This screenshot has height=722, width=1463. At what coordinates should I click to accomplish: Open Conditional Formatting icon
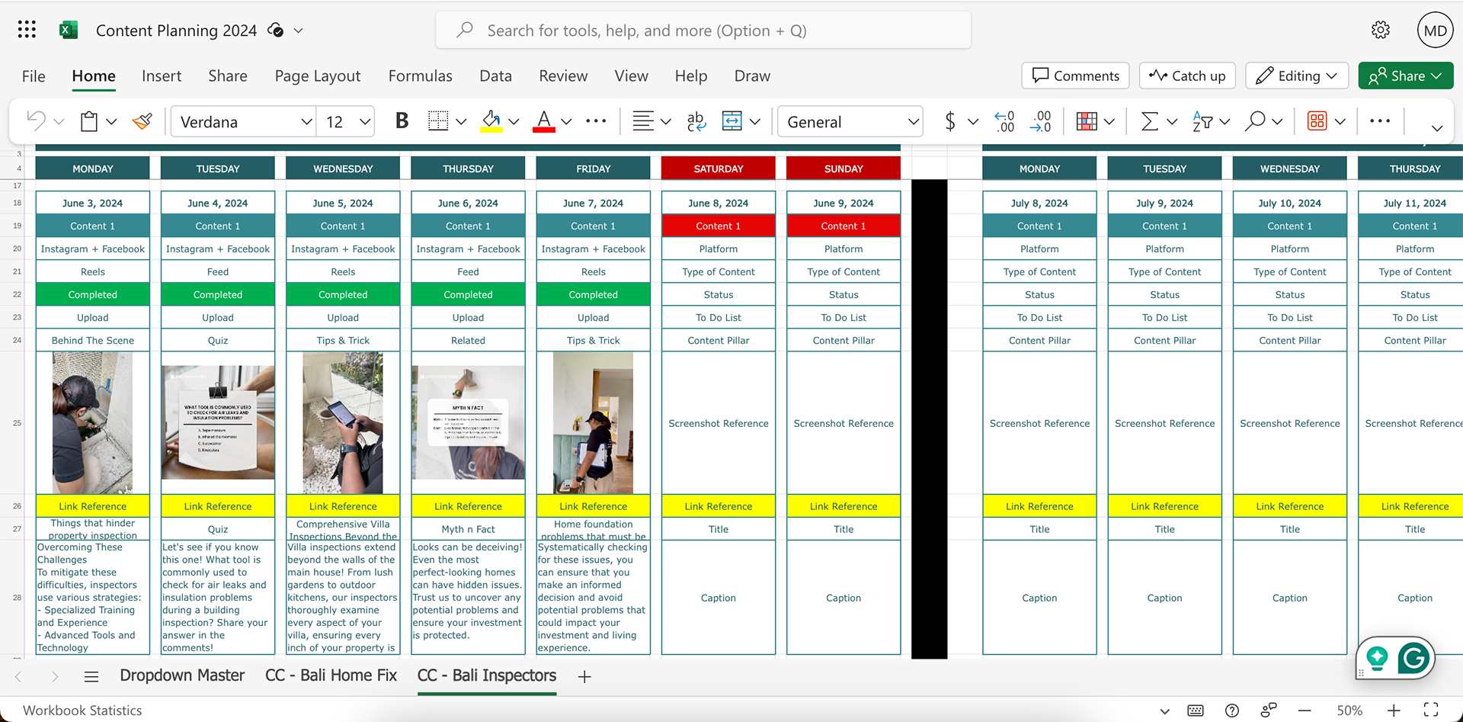[1087, 121]
